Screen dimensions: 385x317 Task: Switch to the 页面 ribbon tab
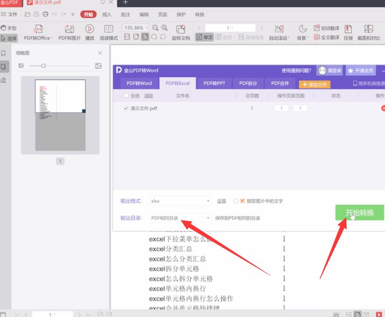pos(162,14)
